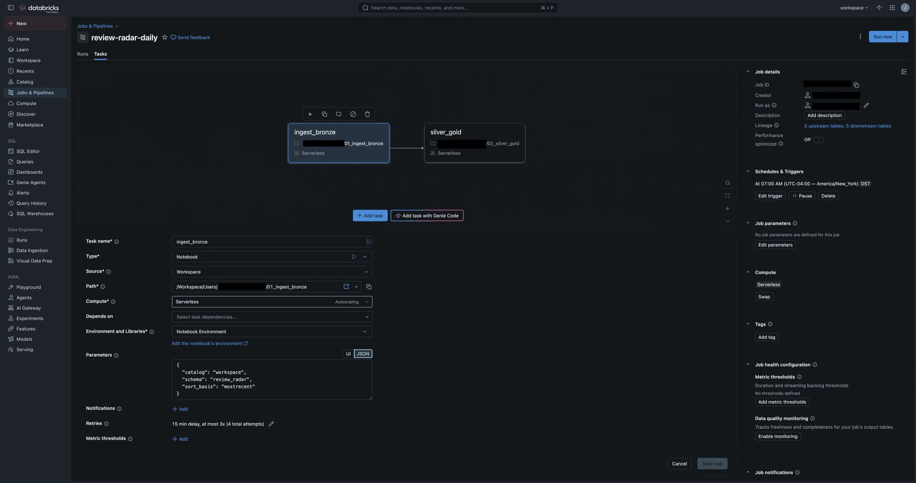The image size is (916, 483).
Task: Go to Catalog in the sidebar
Action: (35, 82)
